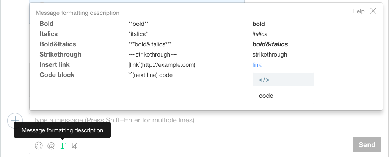The width and height of the screenshot is (389, 157).
Task: Close the message formatting description panel
Action: pyautogui.click(x=373, y=11)
